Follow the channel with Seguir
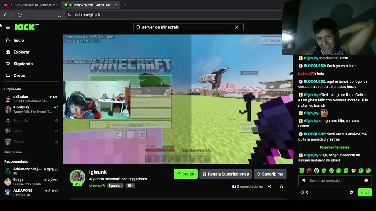 coord(186,174)
